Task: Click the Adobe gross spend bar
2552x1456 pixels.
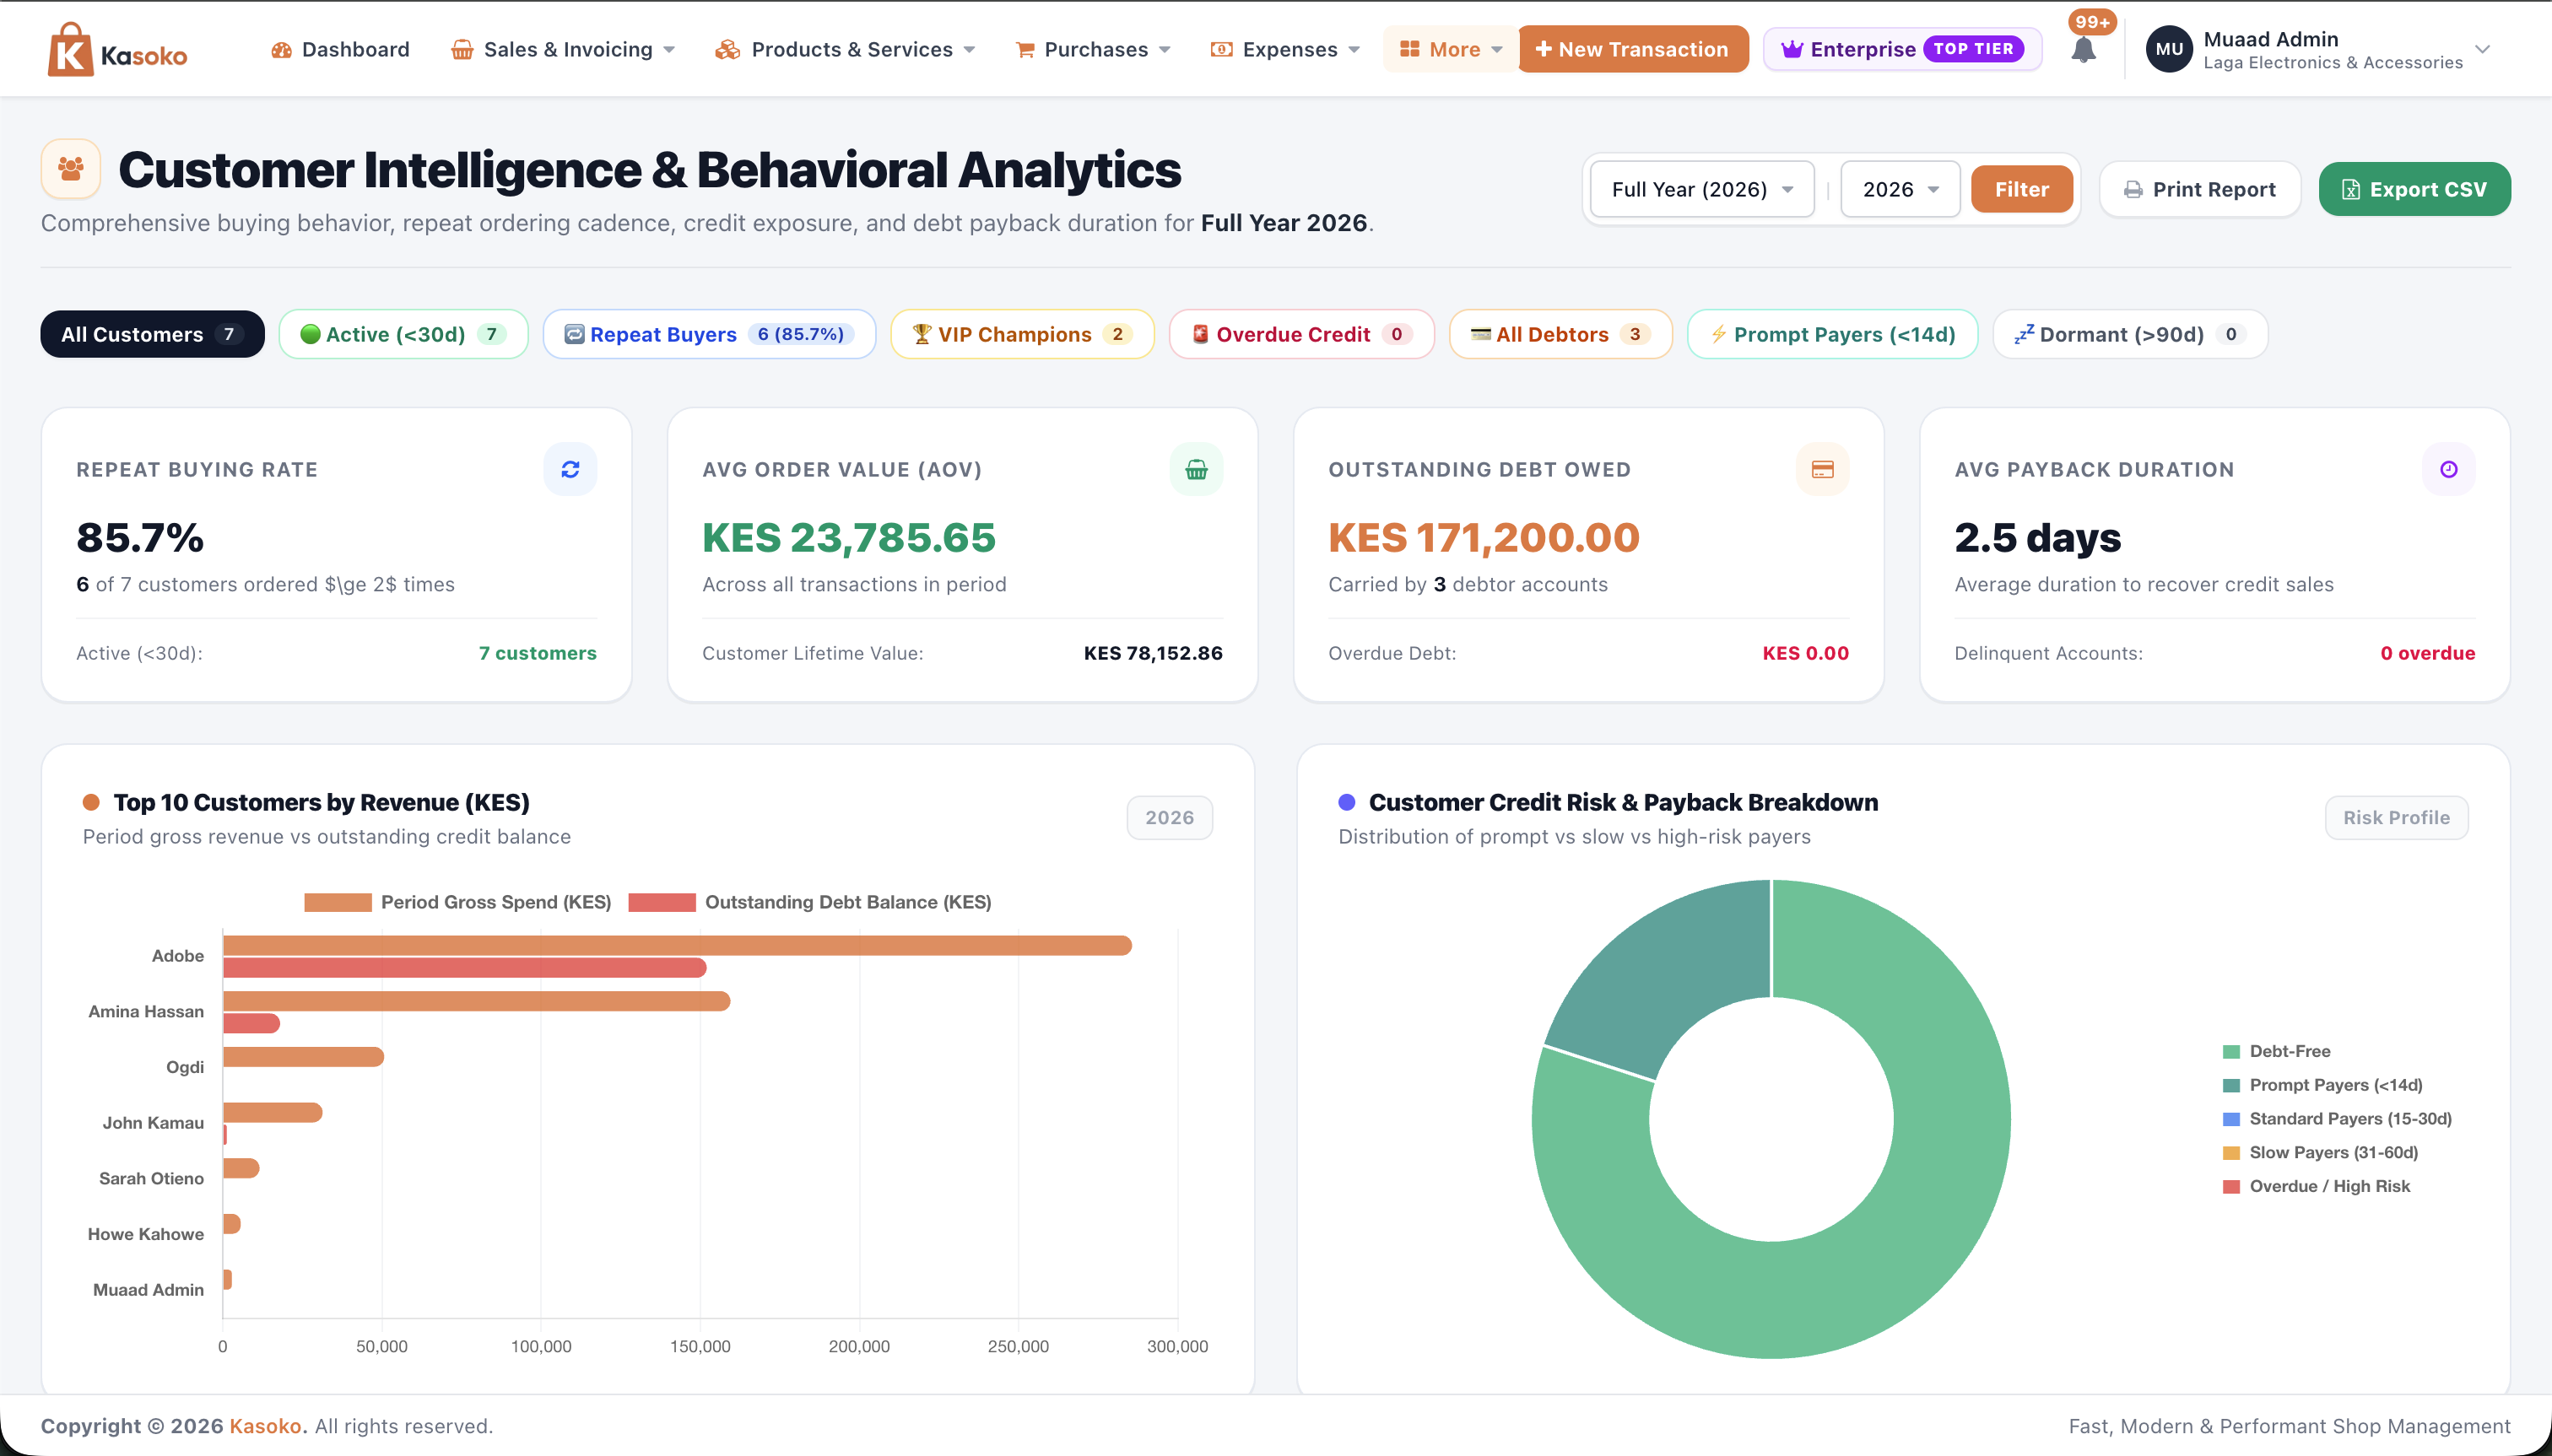Action: [x=678, y=945]
